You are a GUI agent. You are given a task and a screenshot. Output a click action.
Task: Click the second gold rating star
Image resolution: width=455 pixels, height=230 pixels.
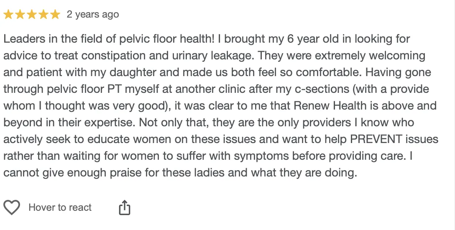(20, 14)
